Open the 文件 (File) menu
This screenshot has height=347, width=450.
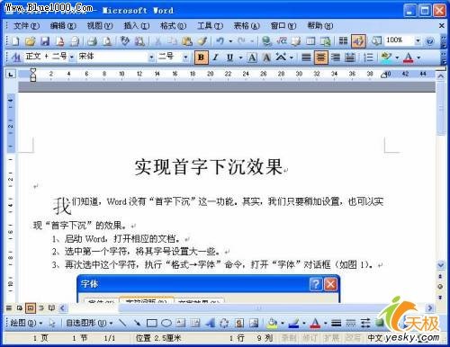(27, 26)
